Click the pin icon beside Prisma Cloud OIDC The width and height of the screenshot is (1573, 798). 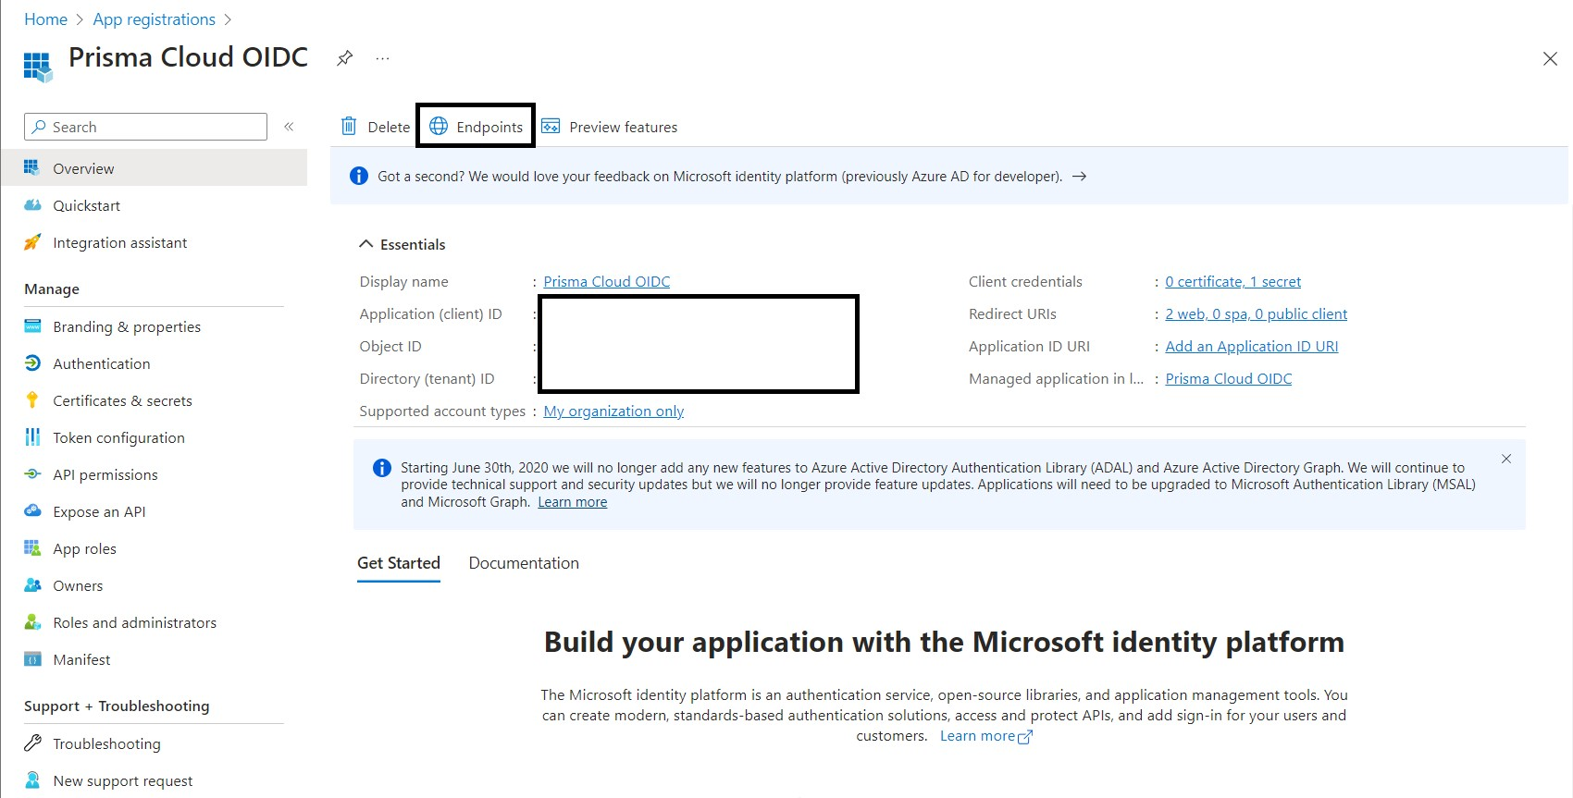click(344, 58)
